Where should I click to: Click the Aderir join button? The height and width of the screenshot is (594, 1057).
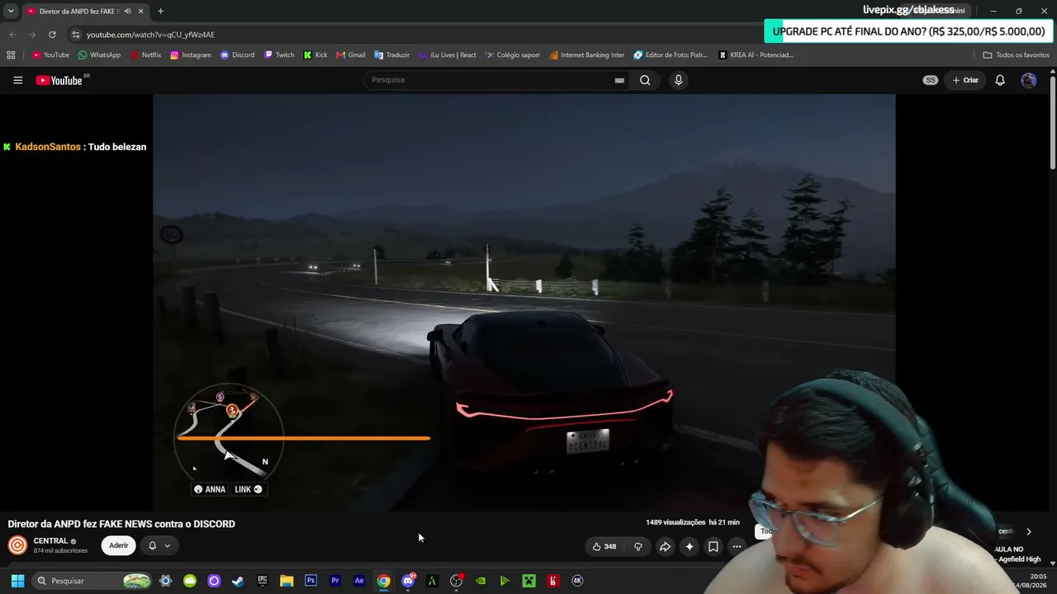[119, 545]
